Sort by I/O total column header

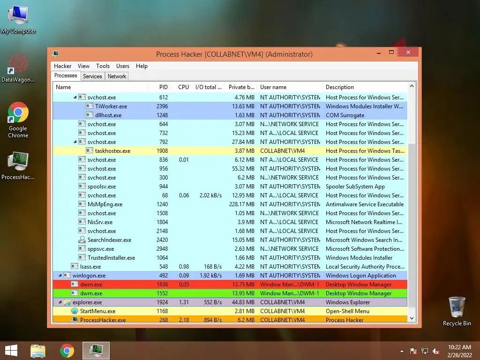click(209, 87)
